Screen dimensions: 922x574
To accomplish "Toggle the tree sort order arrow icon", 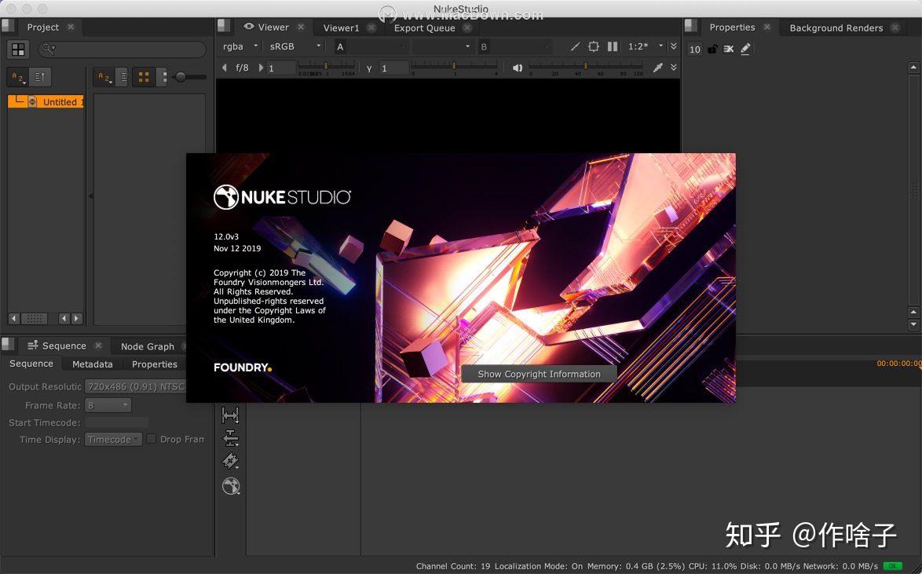I will click(x=40, y=77).
